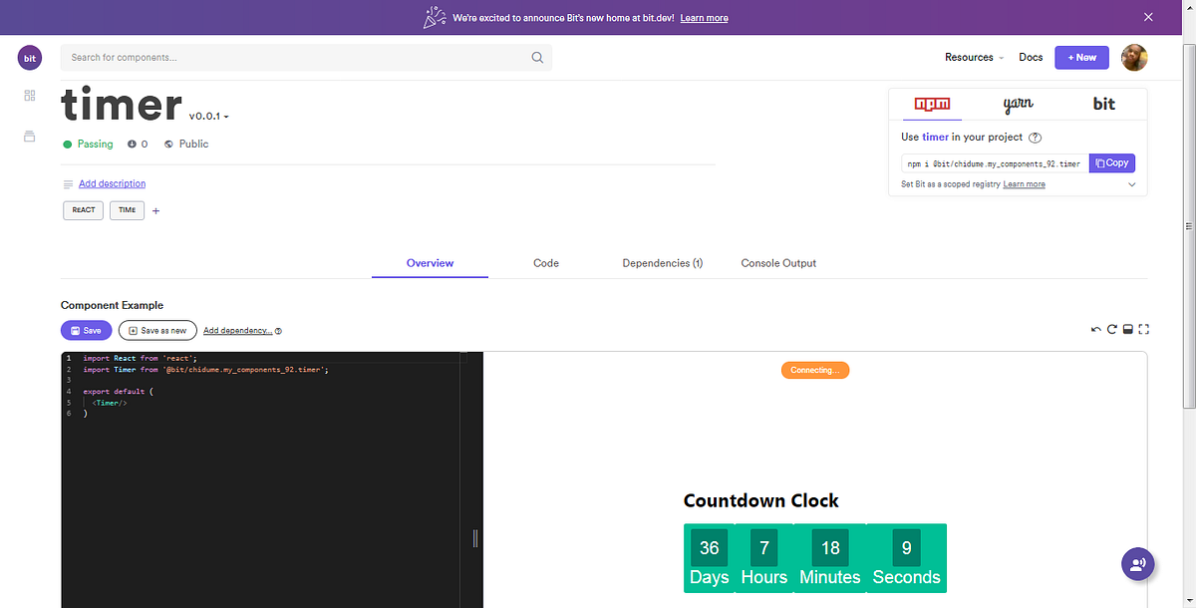The height and width of the screenshot is (608, 1196).
Task: Toggle the editor theme in the playground toolbar
Action: [1127, 329]
